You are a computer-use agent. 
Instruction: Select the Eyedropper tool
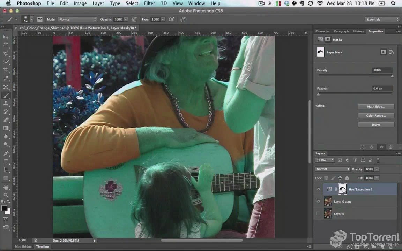tap(6, 78)
